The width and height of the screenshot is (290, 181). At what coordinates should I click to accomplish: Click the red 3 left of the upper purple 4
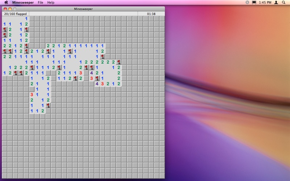[80, 73]
